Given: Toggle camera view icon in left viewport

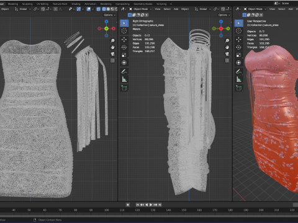Looking at the screenshot, I should [x=112, y=54].
